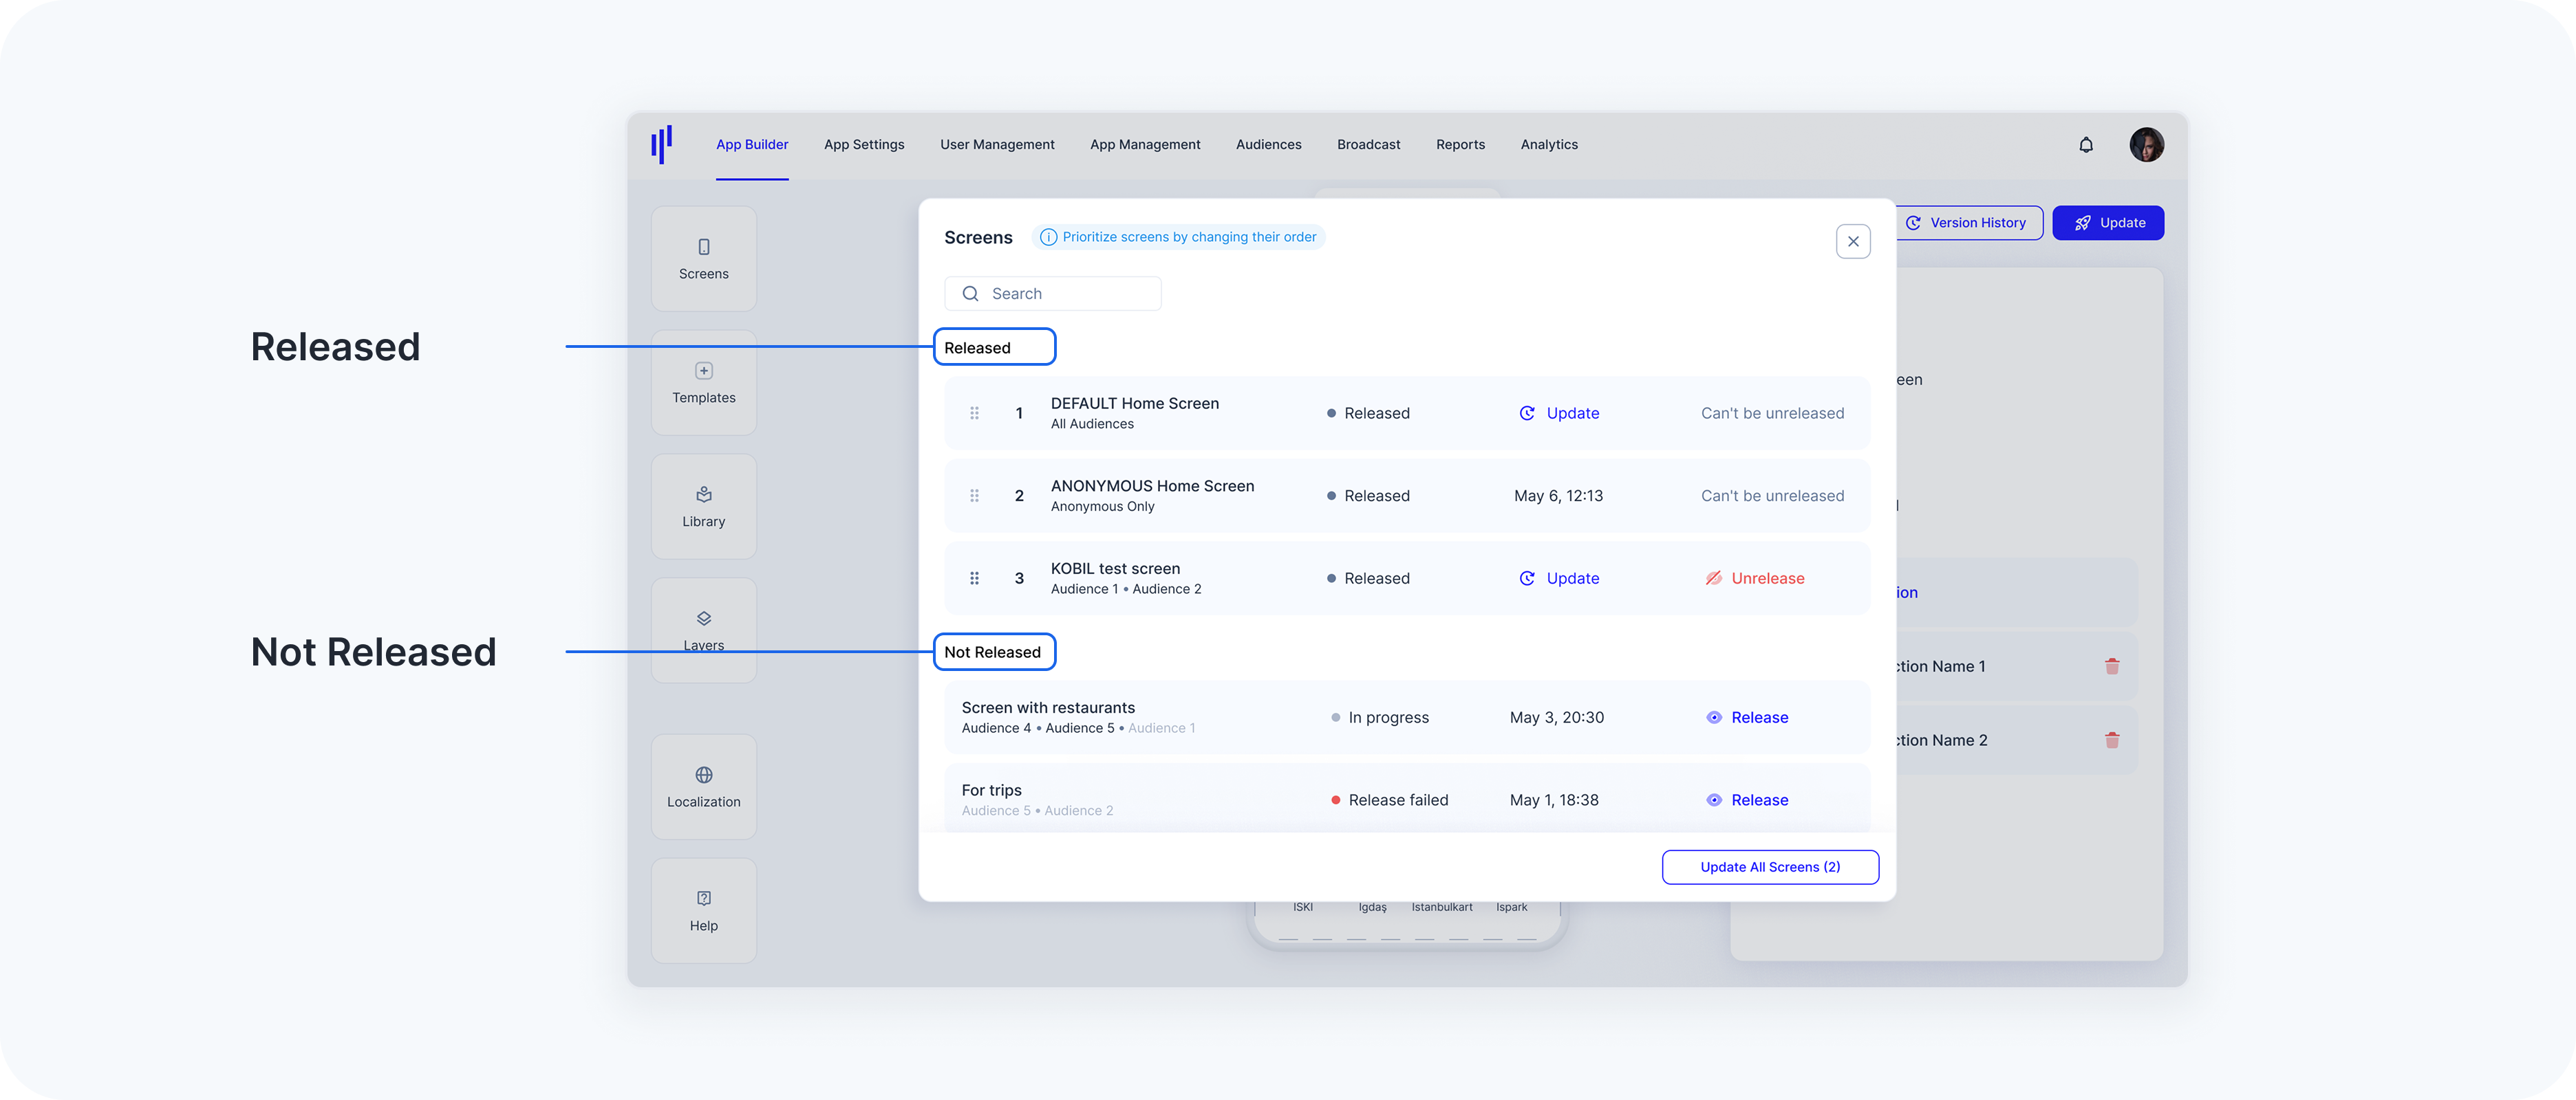
Task: Open Localization globe sidebar item
Action: 703,786
